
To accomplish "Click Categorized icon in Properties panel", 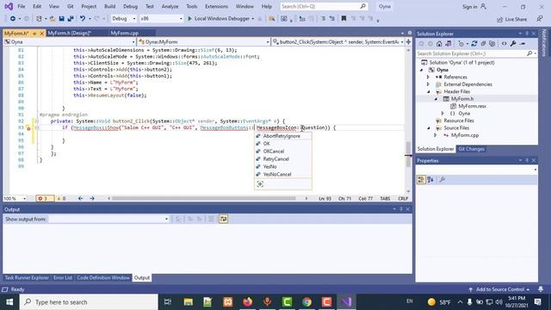I will click(421, 180).
